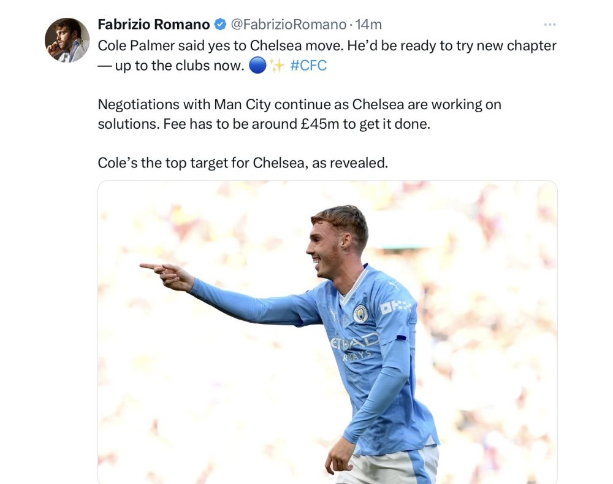Open the @FabrizioRomano handle
This screenshot has width=613, height=484.
pos(289,25)
